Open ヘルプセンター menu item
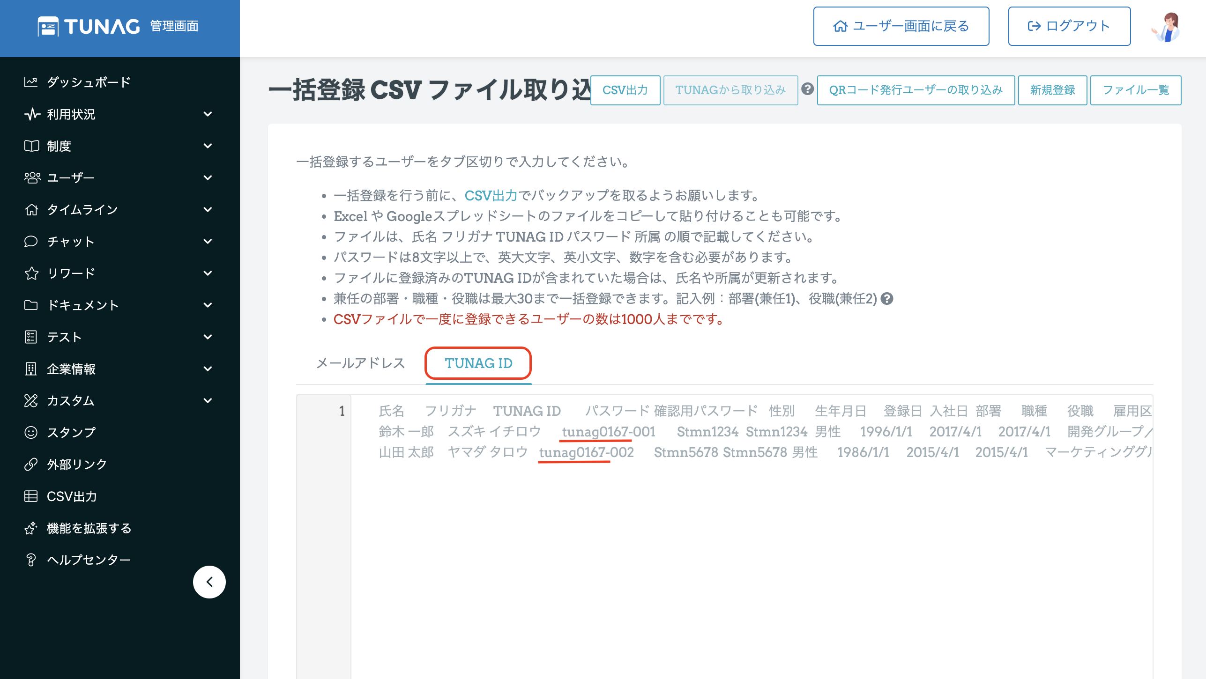Image resolution: width=1206 pixels, height=679 pixels. point(89,560)
